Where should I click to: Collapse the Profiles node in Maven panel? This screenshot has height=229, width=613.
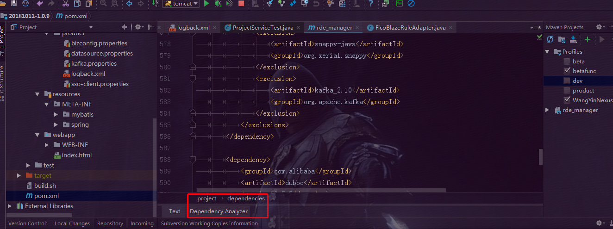coord(547,51)
